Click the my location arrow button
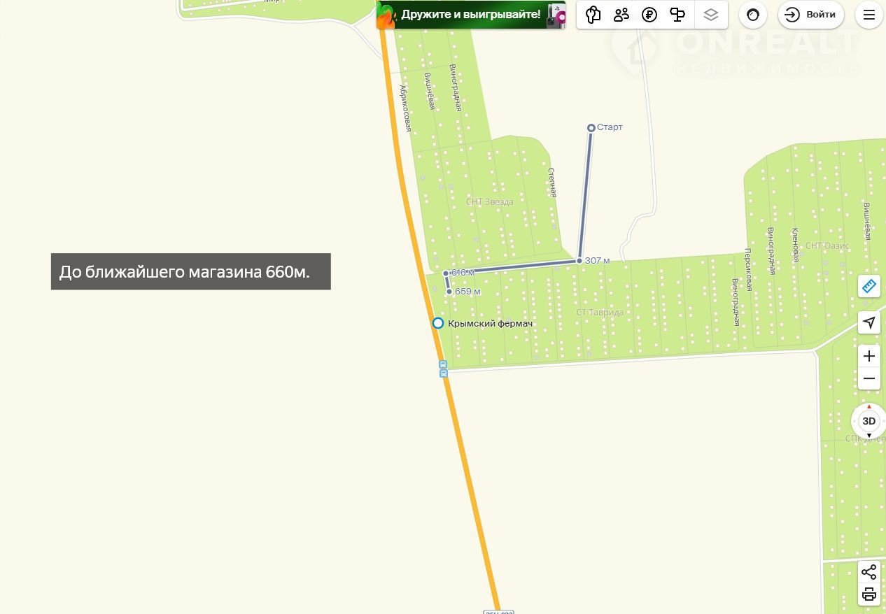 coord(869,322)
